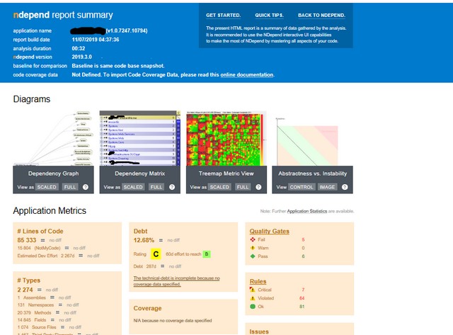Viewport: 453px width, 335px height.
Task: Open the Get Started link
Action: click(224, 16)
